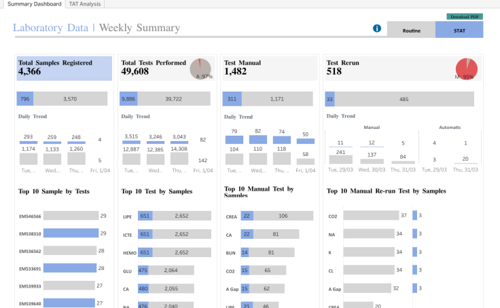Click the Test Manual 1,482 card
Screen dimensions: 500x308
270,68
